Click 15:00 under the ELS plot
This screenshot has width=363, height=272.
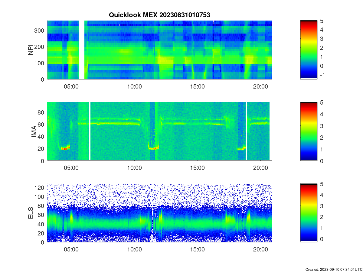pos(197,250)
